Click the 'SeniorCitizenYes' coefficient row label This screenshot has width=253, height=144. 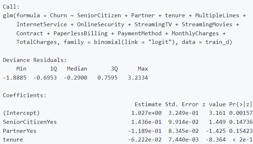30,122
